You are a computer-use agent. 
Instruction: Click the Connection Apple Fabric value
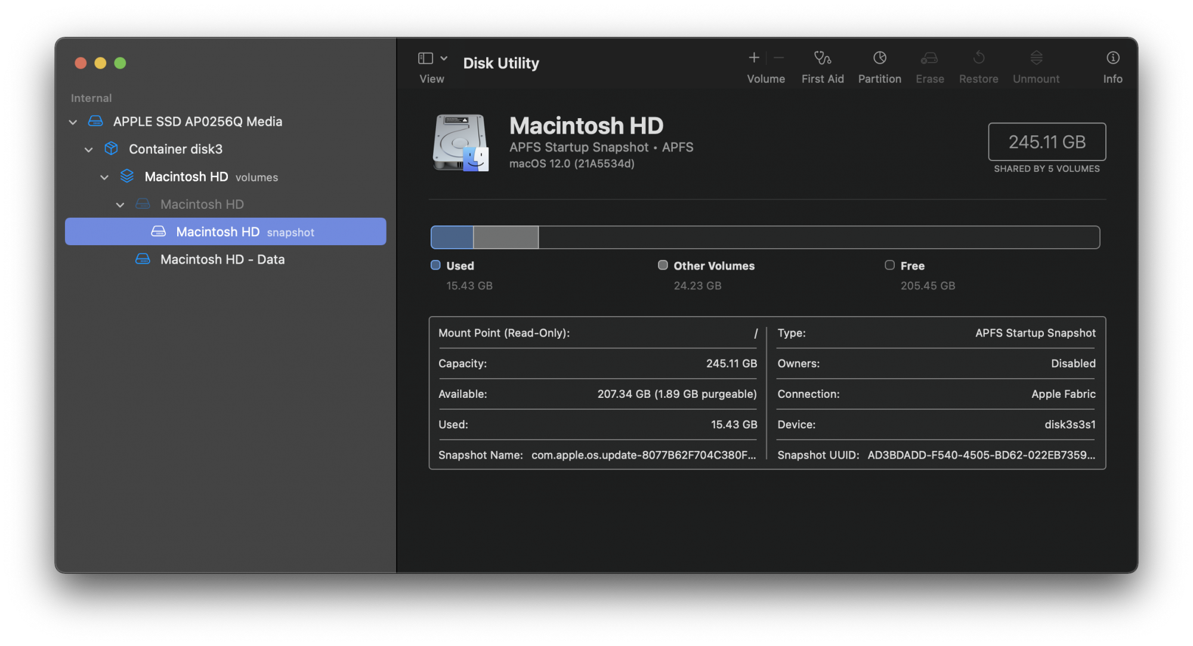(1063, 394)
